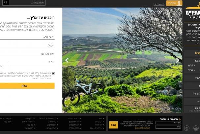Expand the sidebar item with the plus sign
200x134 pixels.
click(x=198, y=102)
